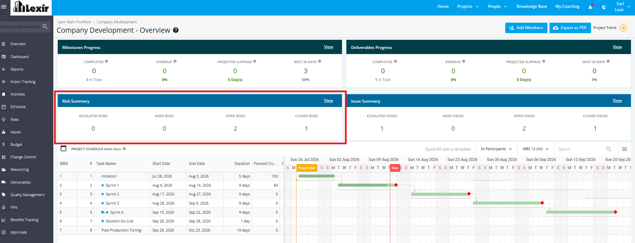Viewport: 635px width, 243px height.
Task: Click the Sprint 1 milestone diamond on Gantt
Action: click(x=396, y=185)
